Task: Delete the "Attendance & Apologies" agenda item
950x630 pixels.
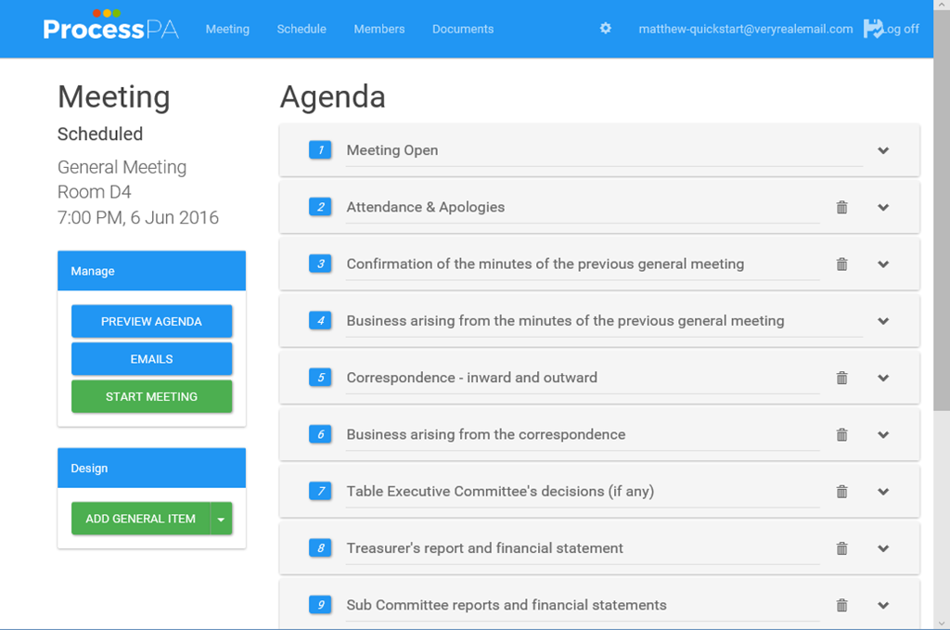Action: (842, 207)
